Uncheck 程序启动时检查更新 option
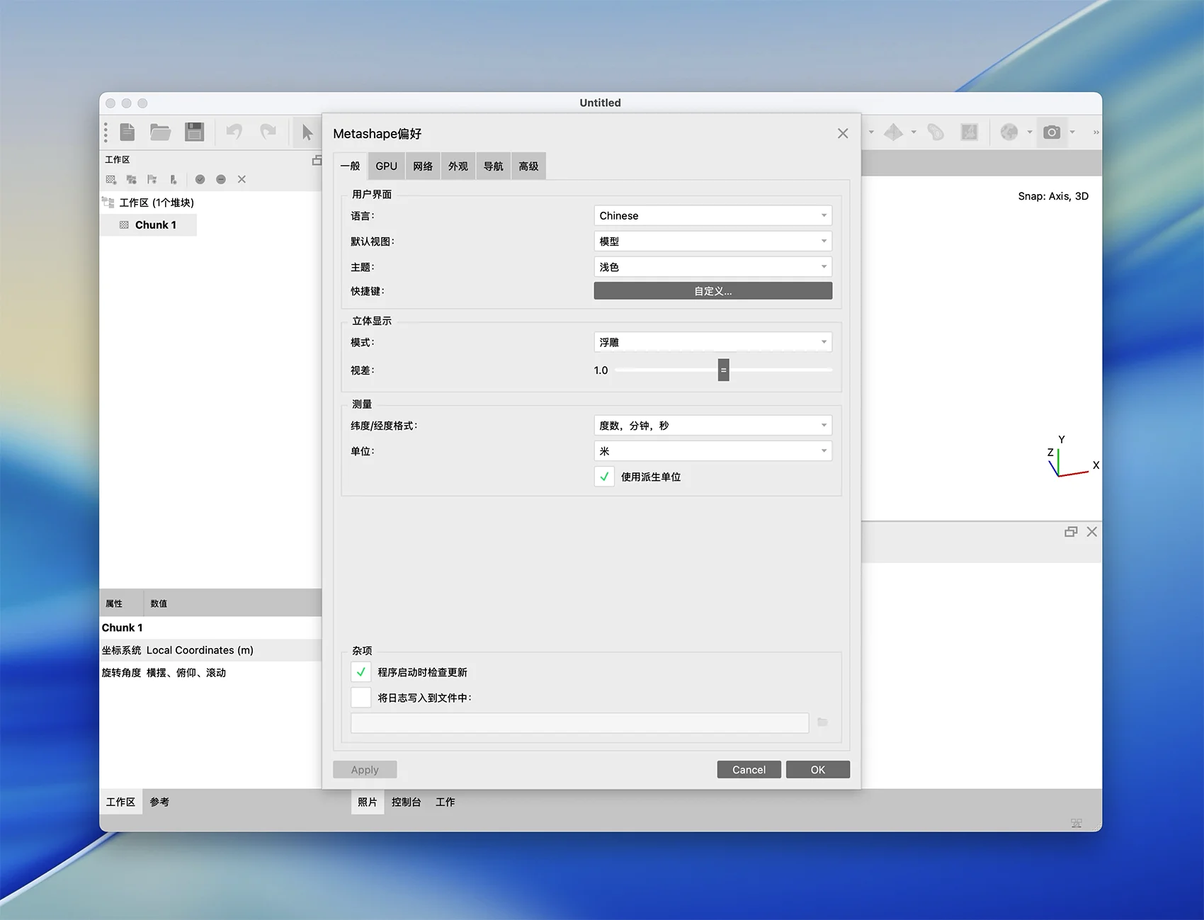 [361, 672]
